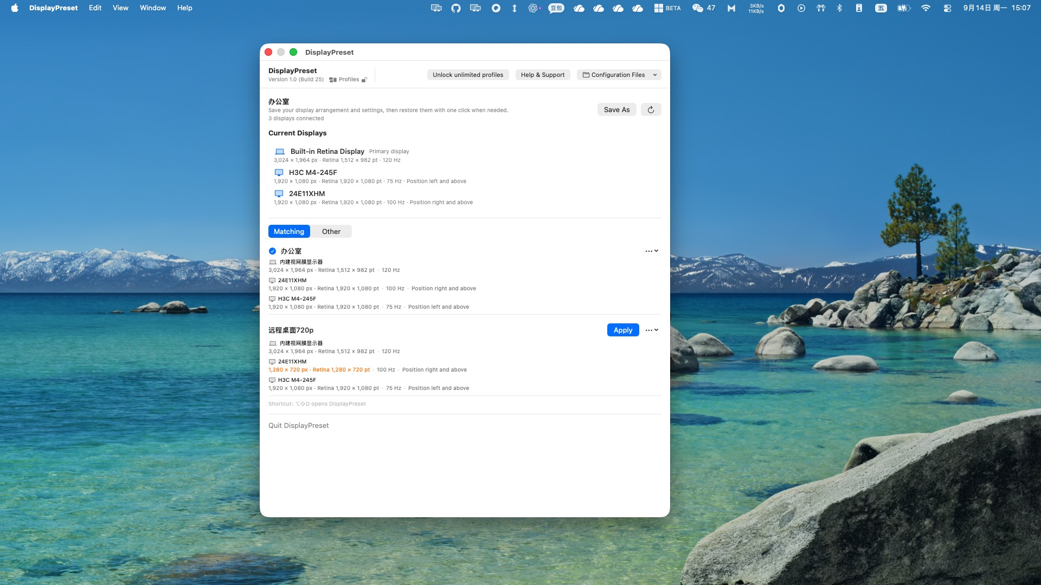The height and width of the screenshot is (585, 1041).
Task: Open the Wi-Fi status icon
Action: click(x=926, y=8)
